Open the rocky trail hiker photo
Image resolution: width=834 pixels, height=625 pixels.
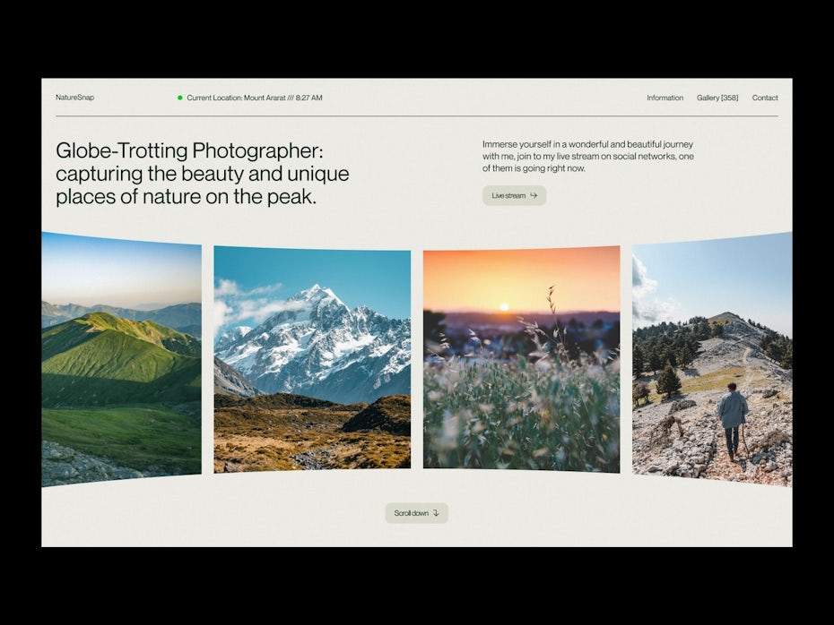point(712,358)
